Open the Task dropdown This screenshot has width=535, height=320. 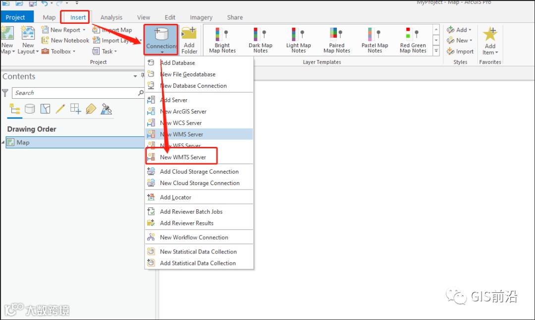(x=105, y=51)
